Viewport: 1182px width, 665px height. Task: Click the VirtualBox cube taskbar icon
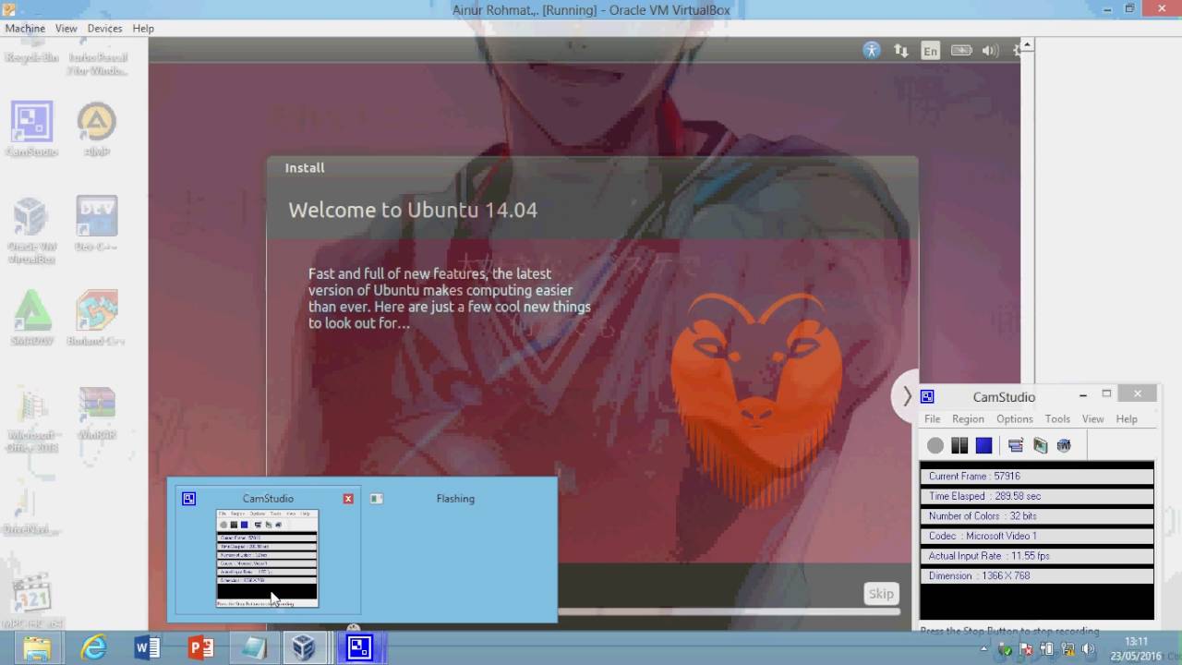pos(304,647)
